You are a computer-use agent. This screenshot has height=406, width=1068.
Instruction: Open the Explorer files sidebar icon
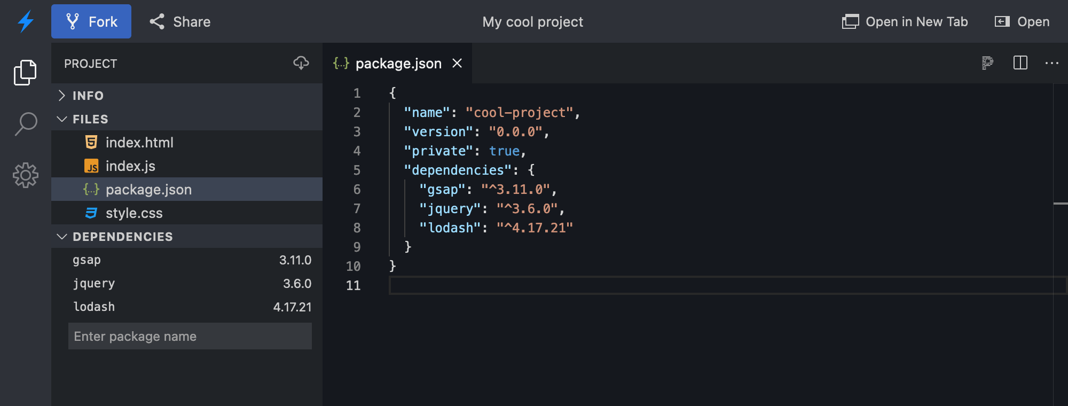[25, 72]
